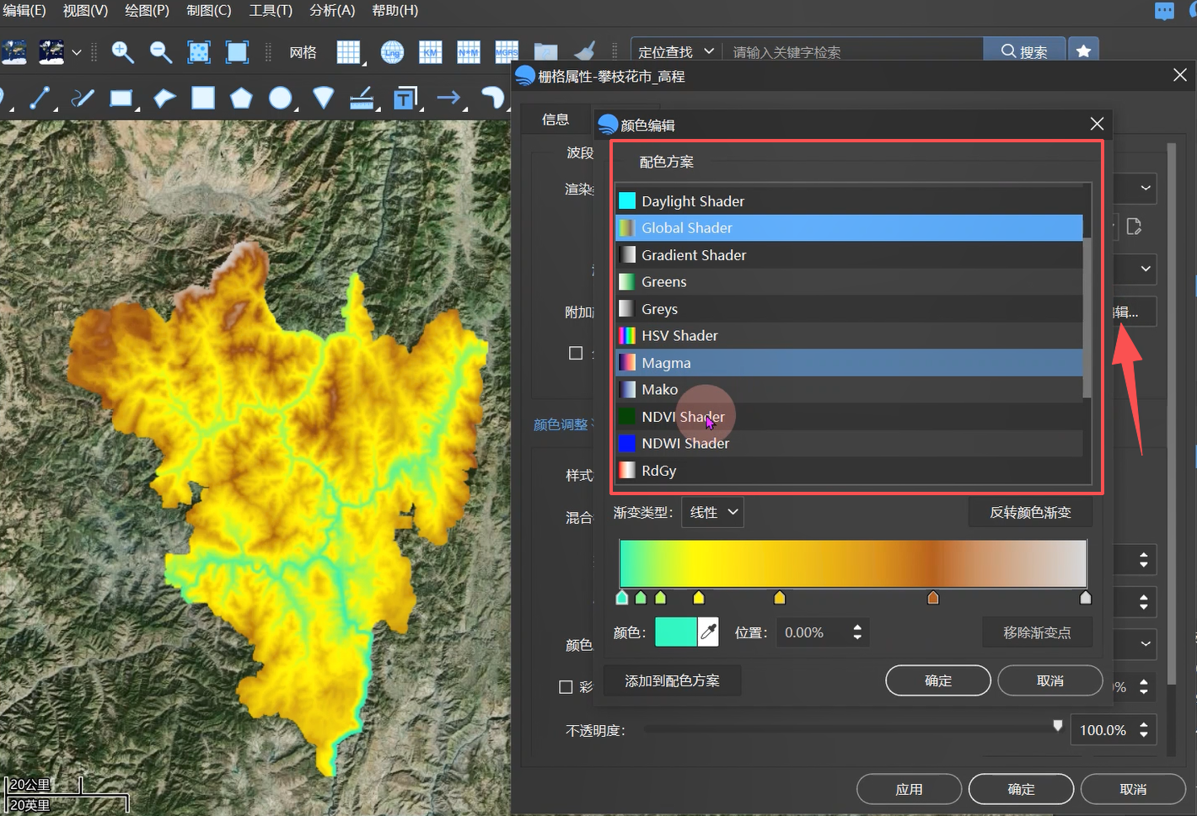Select the zoom out magnifier tool
This screenshot has width=1197, height=816.
[x=160, y=52]
